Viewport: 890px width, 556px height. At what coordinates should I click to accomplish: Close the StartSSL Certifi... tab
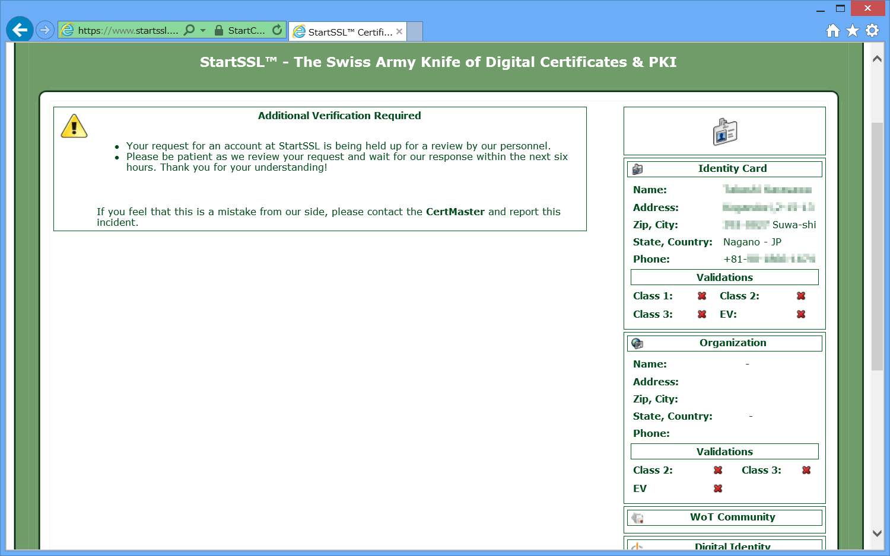click(399, 31)
